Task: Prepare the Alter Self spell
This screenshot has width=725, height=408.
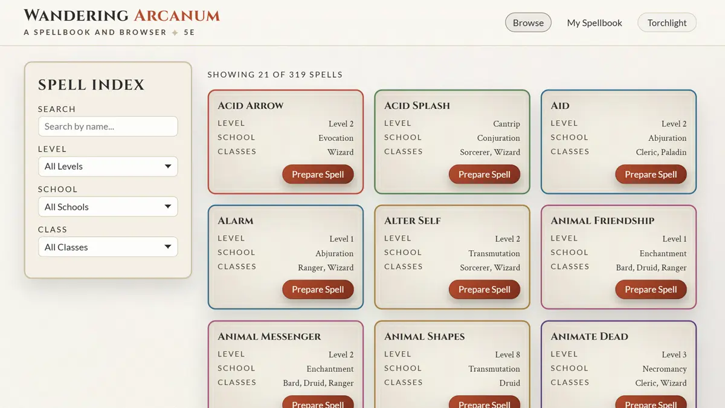Action: tap(484, 290)
